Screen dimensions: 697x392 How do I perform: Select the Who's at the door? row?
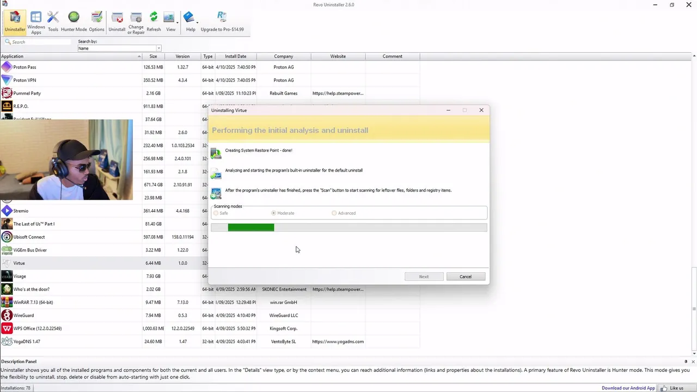click(x=210, y=289)
